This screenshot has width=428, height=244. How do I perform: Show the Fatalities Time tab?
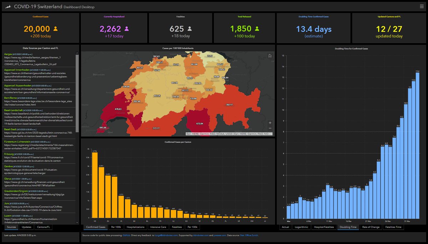394,227
